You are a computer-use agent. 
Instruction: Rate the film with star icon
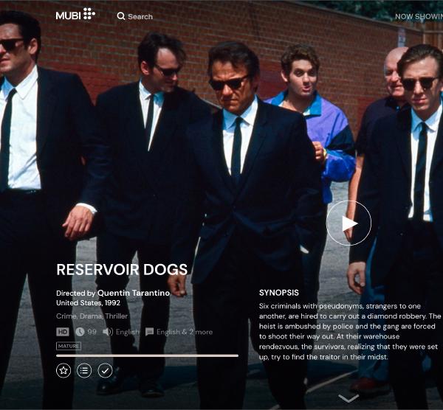63,370
